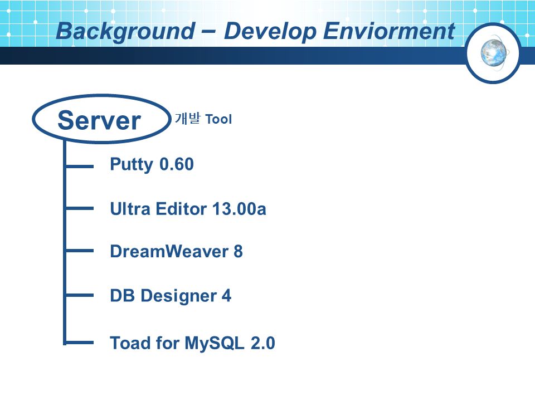Screen dimensions: 535x401
Task: Select the slide title 'Background – Develop Enviorment'
Action: [x=255, y=31]
